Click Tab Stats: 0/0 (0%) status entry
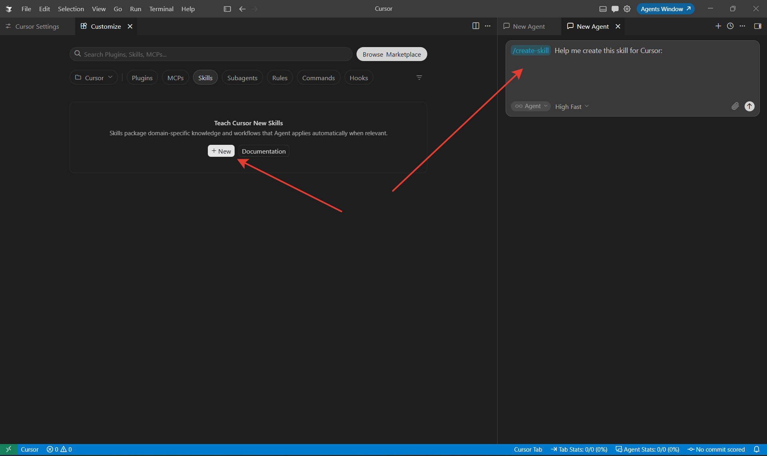767x456 pixels. [x=579, y=449]
